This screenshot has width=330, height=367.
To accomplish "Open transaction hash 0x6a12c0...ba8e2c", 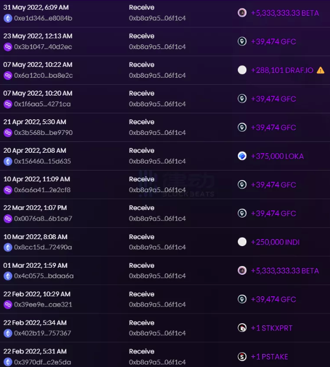I will pos(43,76).
